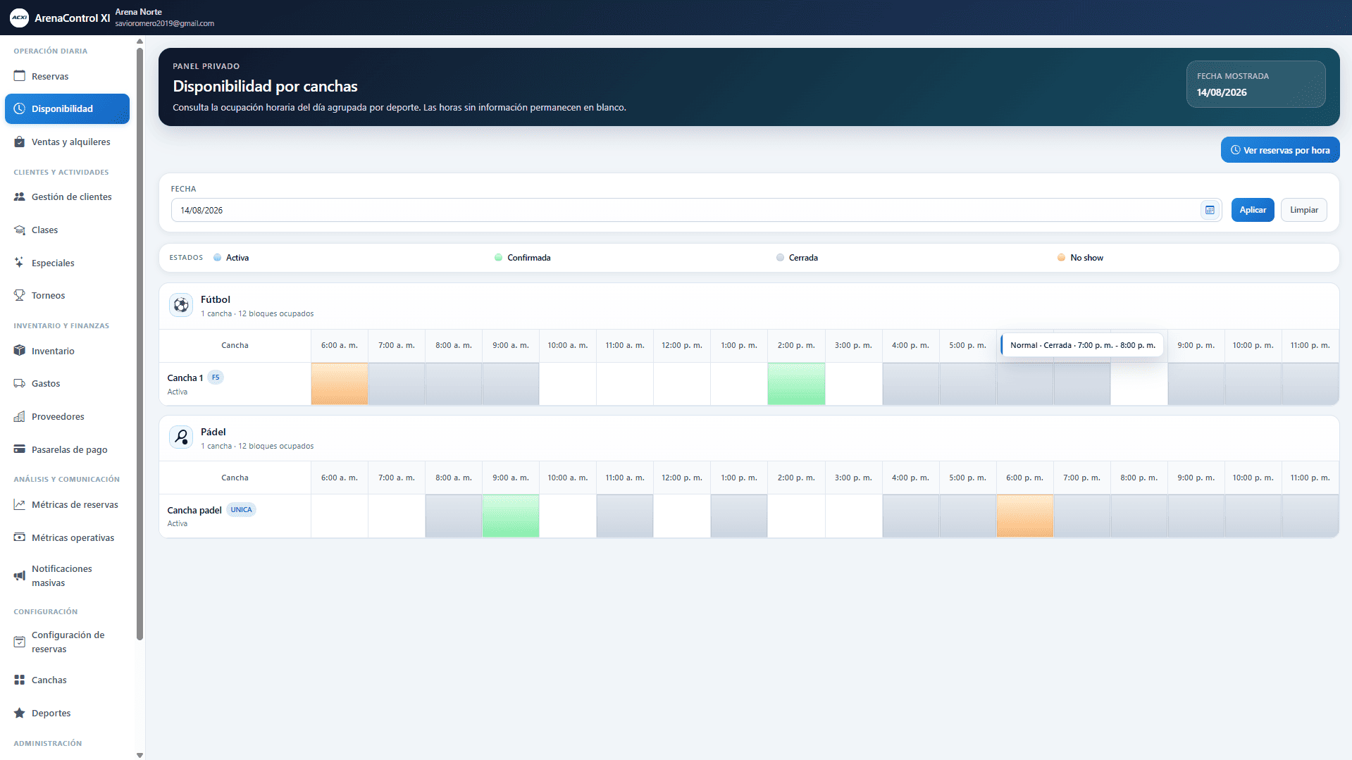Image resolution: width=1352 pixels, height=760 pixels.
Task: Click the Cerrada legend label
Action: [x=803, y=258]
